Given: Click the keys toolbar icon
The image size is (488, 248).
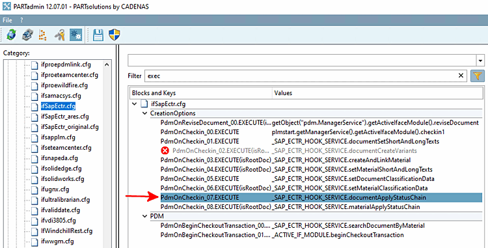Looking at the screenshot, I should click(59, 35).
